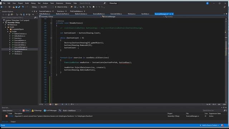
Task: Open the Debug configuration dropdown
Action: 35,7
